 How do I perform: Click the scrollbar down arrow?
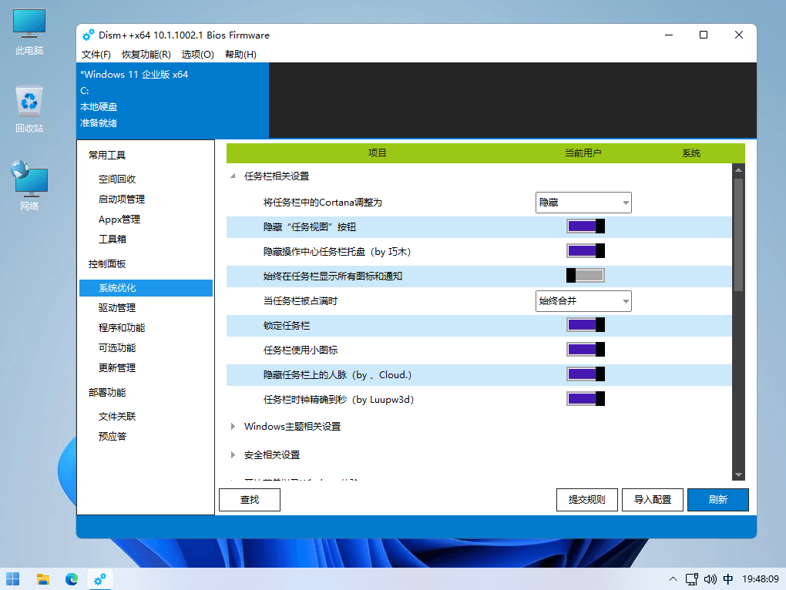(738, 474)
